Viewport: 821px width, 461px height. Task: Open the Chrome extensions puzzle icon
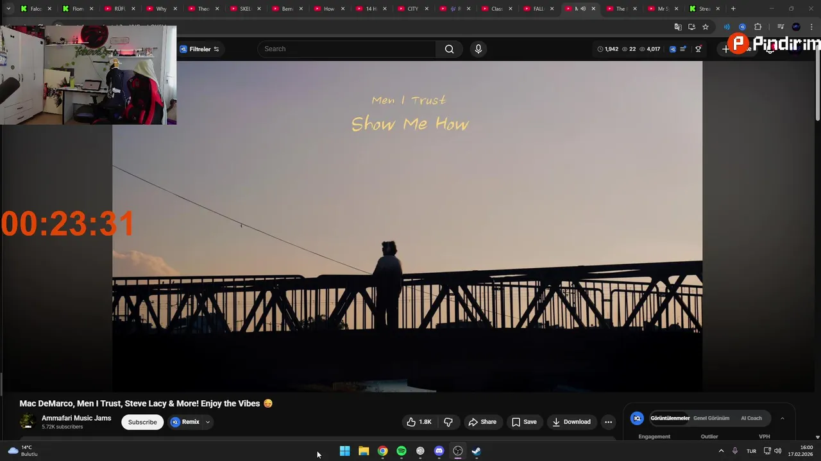pos(758,27)
